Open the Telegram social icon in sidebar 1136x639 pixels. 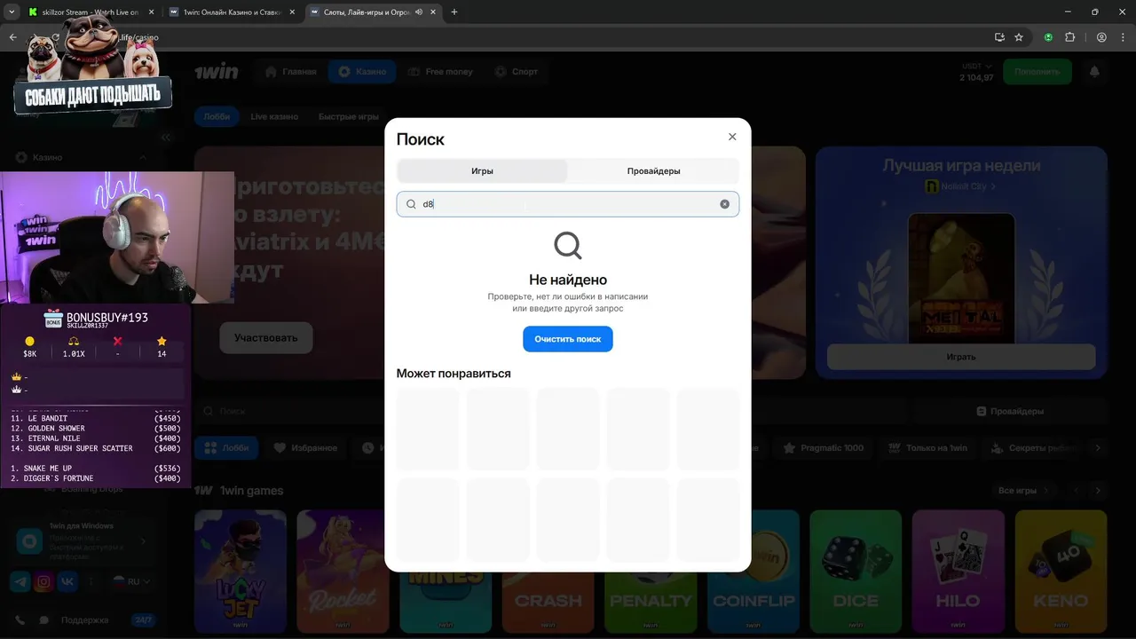click(x=20, y=582)
